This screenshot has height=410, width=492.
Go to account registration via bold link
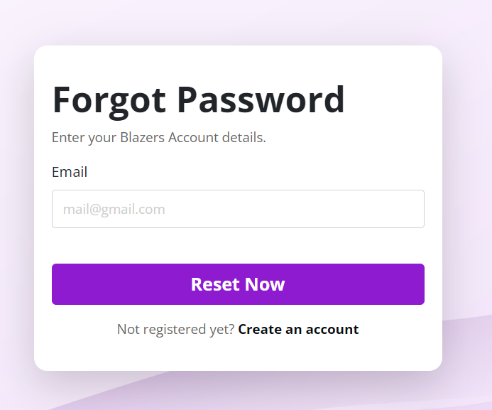coord(298,329)
